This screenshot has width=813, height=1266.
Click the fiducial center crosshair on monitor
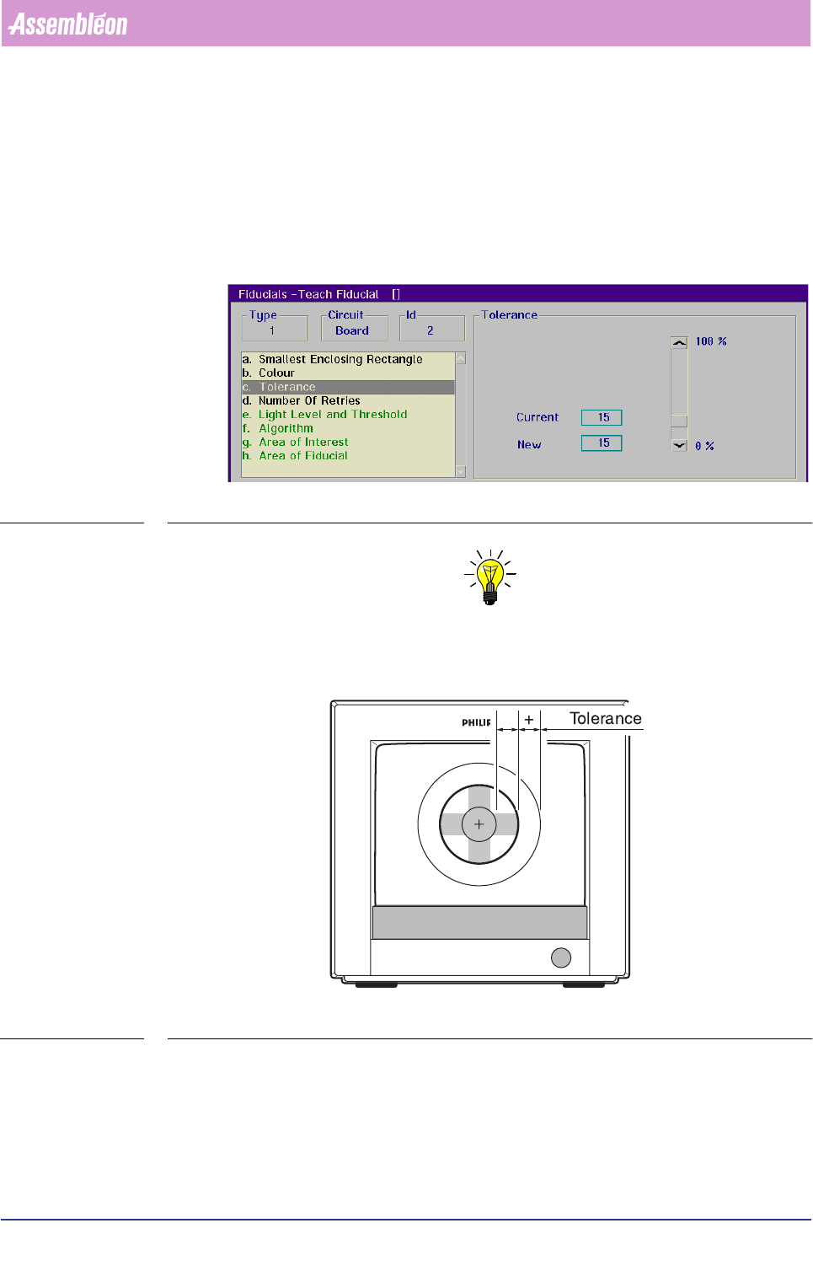(479, 824)
